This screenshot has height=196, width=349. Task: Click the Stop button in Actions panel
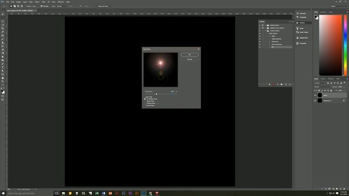[x=269, y=84]
